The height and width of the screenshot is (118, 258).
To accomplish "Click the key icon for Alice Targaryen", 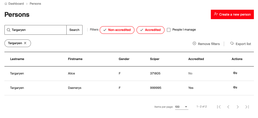I will [x=235, y=73].
